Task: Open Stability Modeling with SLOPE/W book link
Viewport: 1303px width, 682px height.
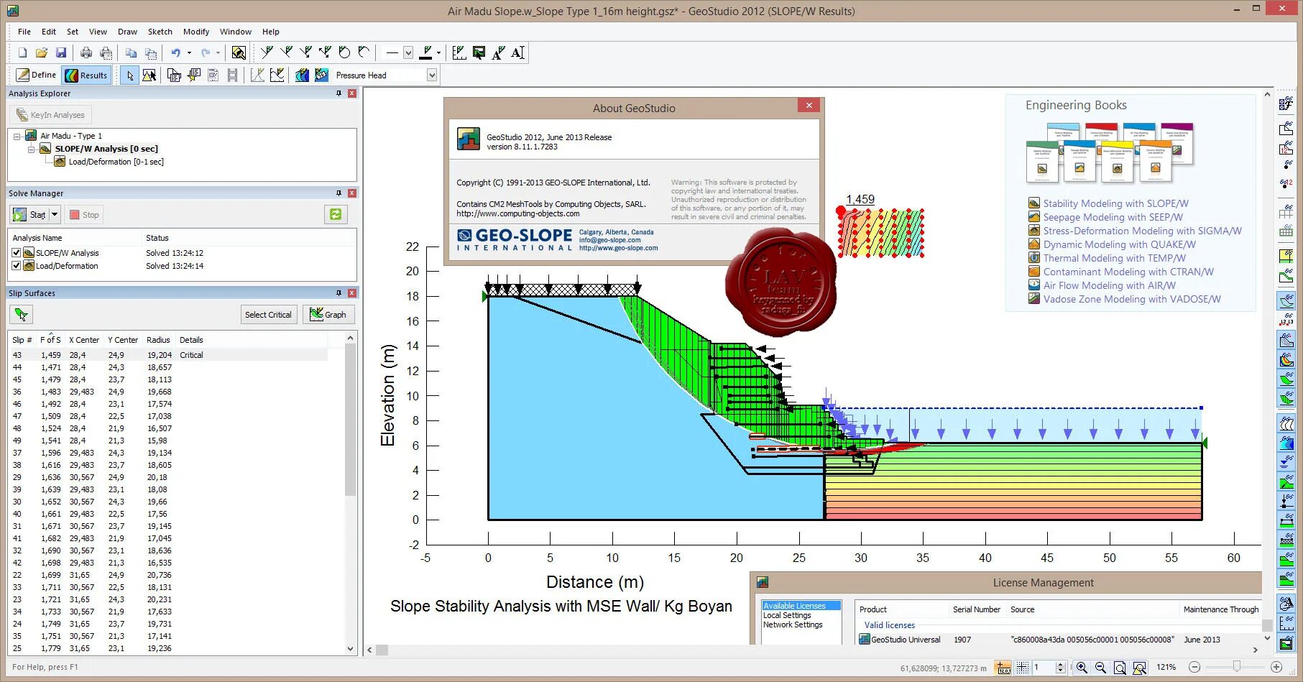Action: click(1115, 203)
